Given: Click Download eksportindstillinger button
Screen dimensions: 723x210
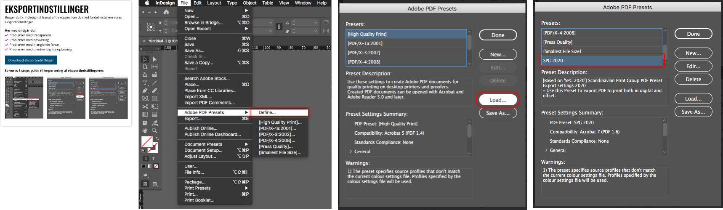Looking at the screenshot, I should click(31, 60).
